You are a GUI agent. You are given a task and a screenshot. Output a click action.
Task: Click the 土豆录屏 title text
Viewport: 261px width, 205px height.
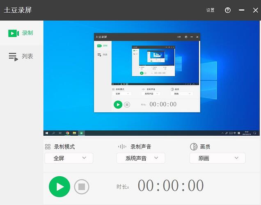[18, 10]
